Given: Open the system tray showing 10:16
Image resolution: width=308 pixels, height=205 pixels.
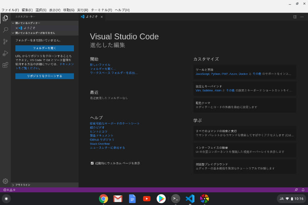Looking at the screenshot, I should (291, 199).
